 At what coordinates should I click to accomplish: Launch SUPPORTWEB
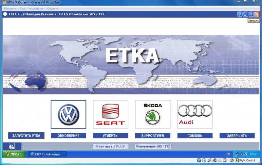coord(153,136)
